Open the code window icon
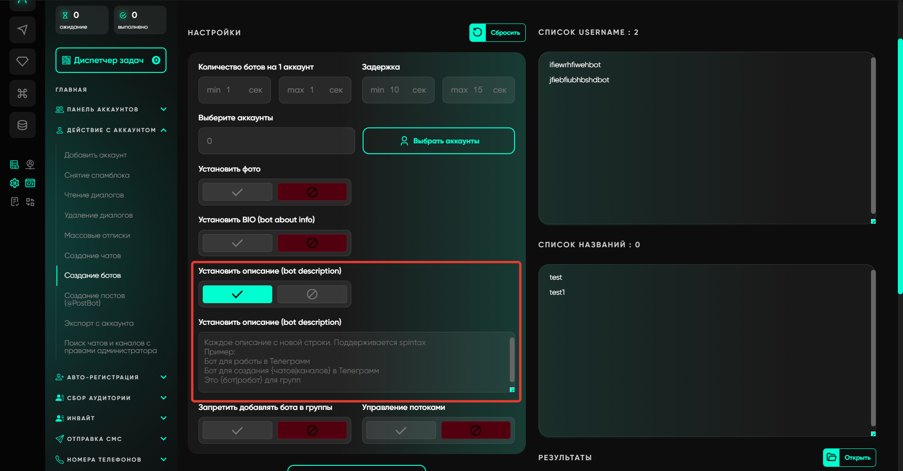This screenshot has width=903, height=471. (x=30, y=183)
